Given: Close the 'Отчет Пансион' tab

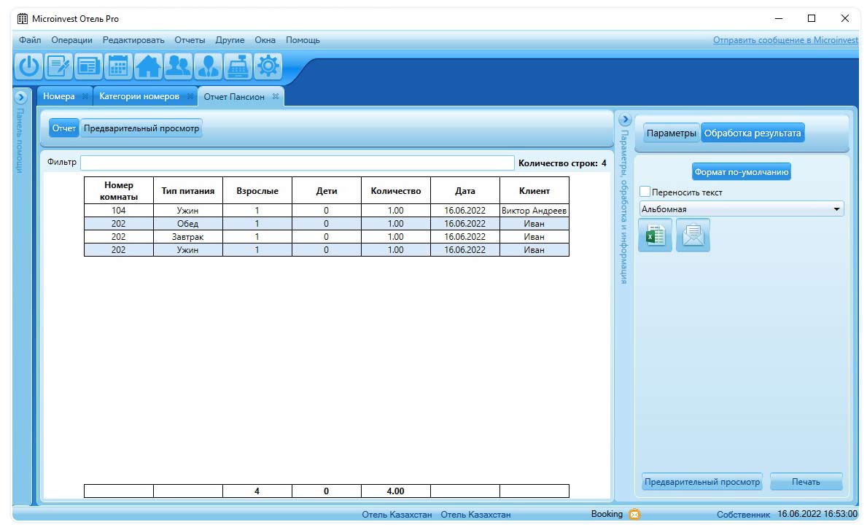Looking at the screenshot, I should (276, 97).
